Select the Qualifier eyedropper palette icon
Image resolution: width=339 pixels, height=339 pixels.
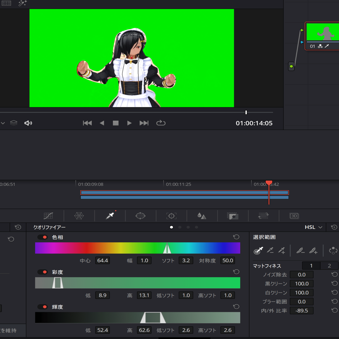110,216
